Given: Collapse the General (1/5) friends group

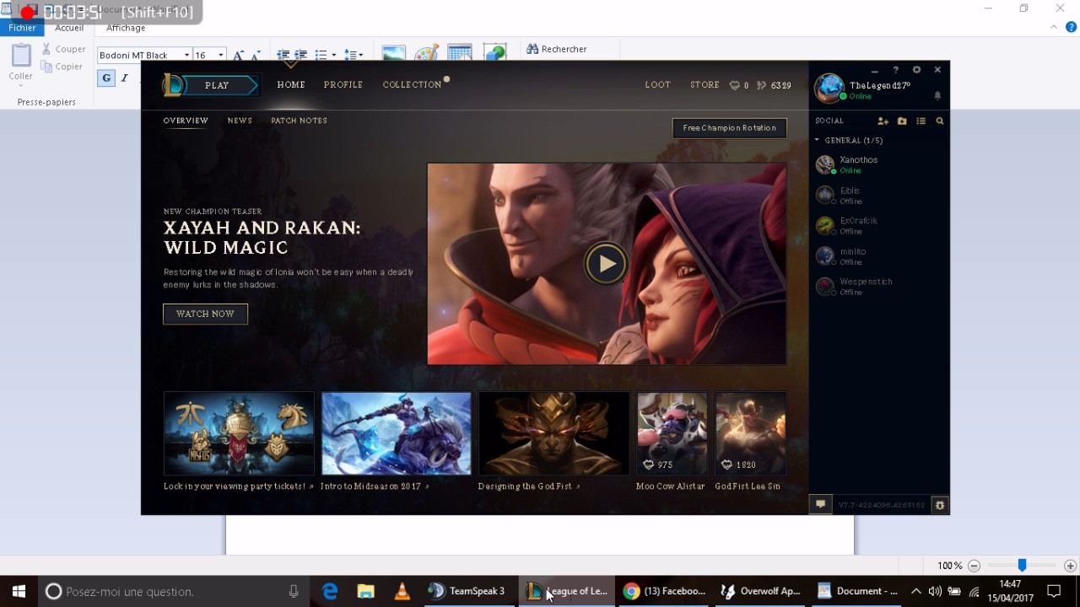Looking at the screenshot, I should (817, 141).
